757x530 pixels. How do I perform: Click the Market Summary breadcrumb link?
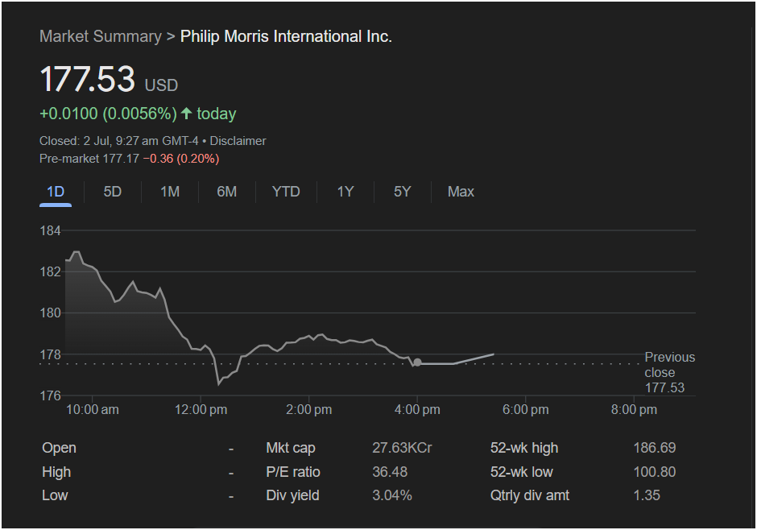(x=101, y=36)
